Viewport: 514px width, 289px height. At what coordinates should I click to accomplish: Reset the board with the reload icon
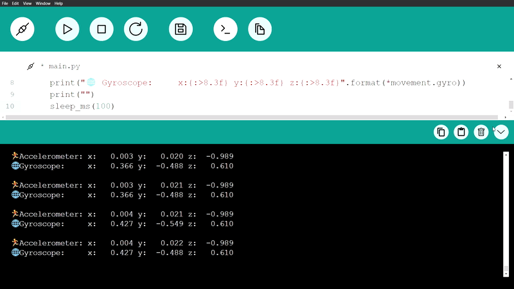[136, 29]
